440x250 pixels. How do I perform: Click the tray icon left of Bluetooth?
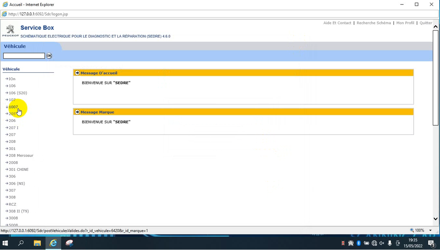pyautogui.click(x=351, y=243)
